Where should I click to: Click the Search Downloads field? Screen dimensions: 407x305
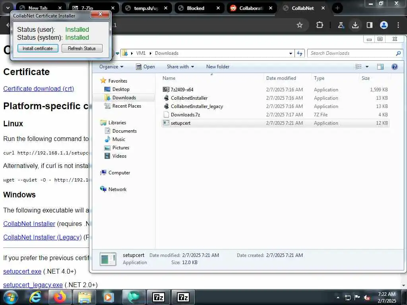355,53
